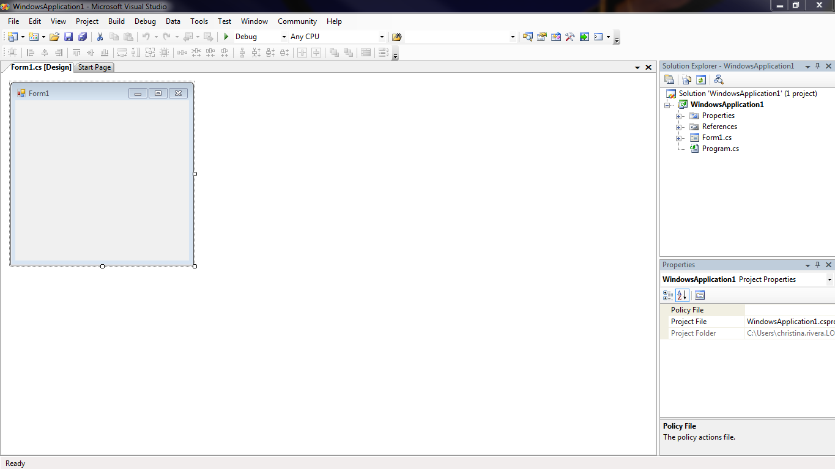Open the standard toolbar options overflow arrow
The height and width of the screenshot is (469, 835).
click(x=617, y=37)
